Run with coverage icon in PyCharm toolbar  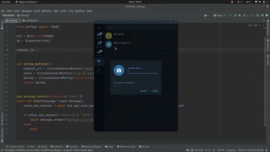[240, 15]
